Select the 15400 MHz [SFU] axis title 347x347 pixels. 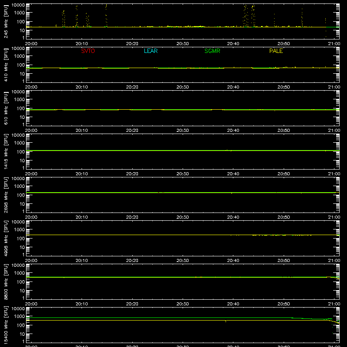click(6, 325)
